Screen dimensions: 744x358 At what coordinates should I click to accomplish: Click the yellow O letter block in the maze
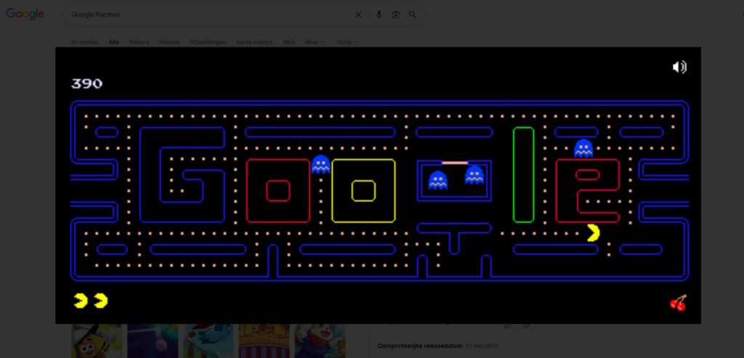[x=363, y=190]
